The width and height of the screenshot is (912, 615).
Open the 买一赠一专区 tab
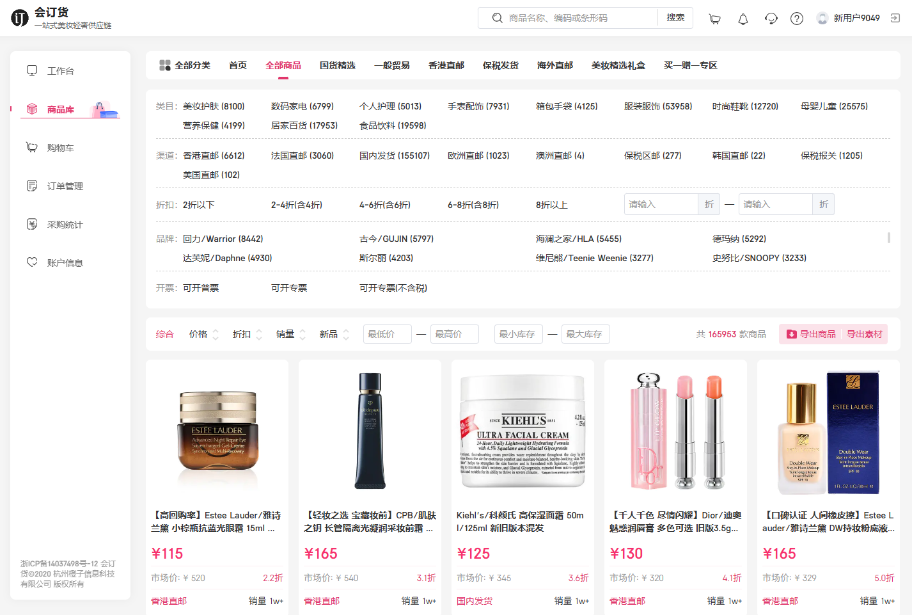click(x=691, y=65)
